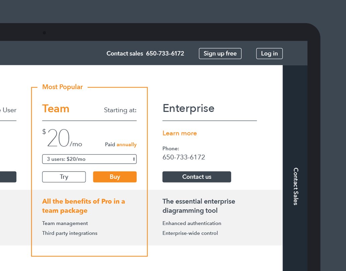Click the Contact us button
The image size is (346, 271).
tap(197, 177)
